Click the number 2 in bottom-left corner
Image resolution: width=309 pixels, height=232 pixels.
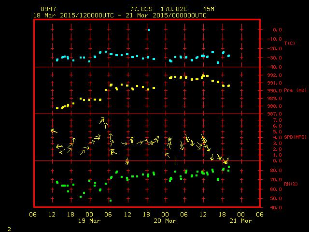[x=9, y=229]
